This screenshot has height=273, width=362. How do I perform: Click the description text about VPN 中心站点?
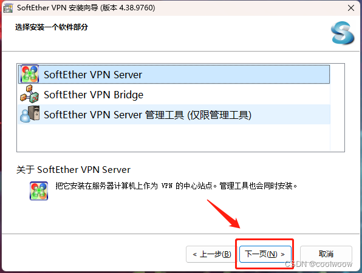click(x=176, y=186)
